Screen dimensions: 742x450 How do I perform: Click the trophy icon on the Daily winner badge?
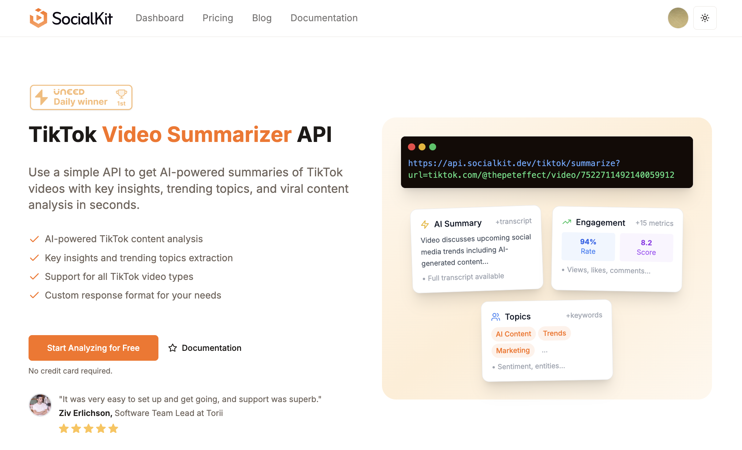[121, 93]
